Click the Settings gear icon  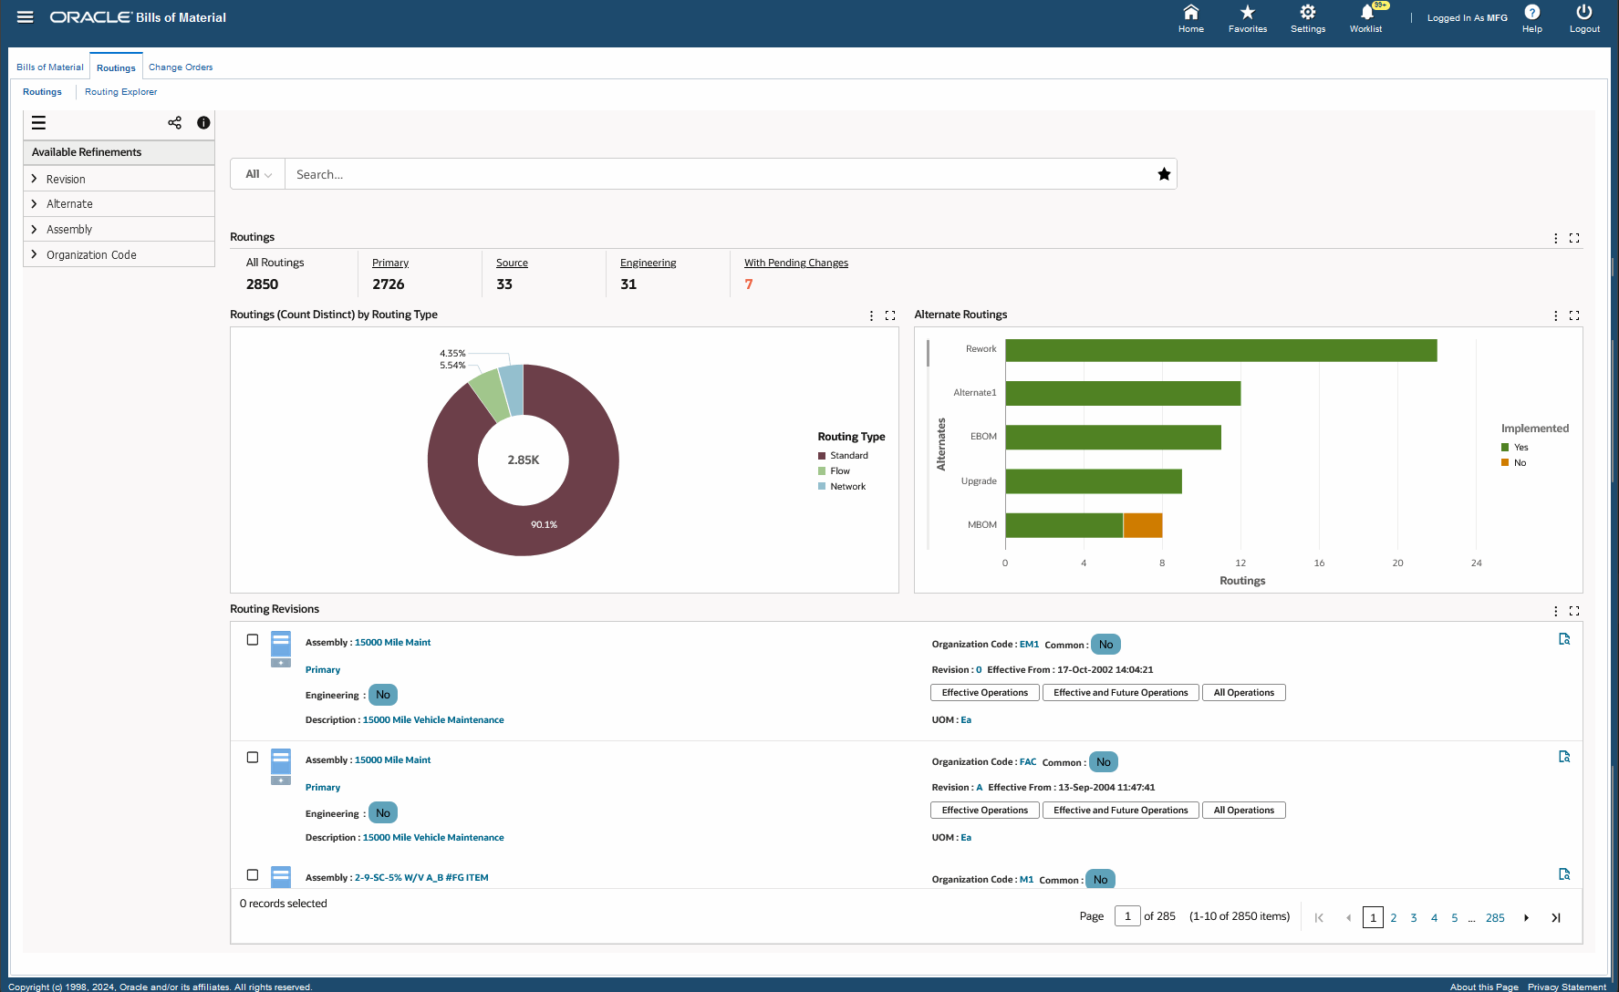(1307, 12)
